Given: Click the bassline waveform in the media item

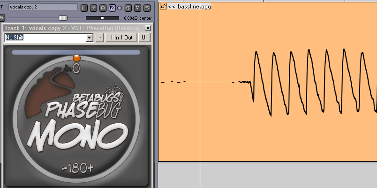Looking at the screenshot, I should point(313,82).
